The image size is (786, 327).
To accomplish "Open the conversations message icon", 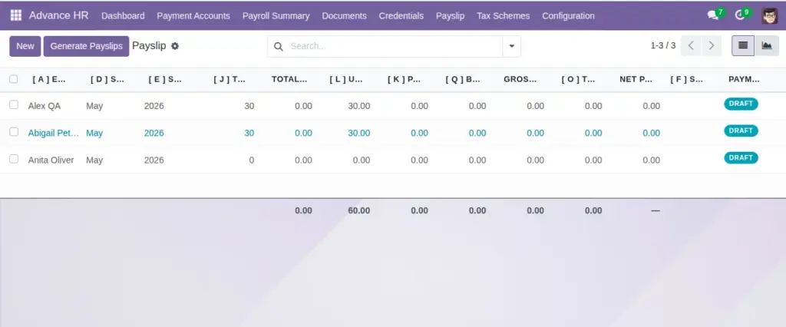I will pos(712,15).
